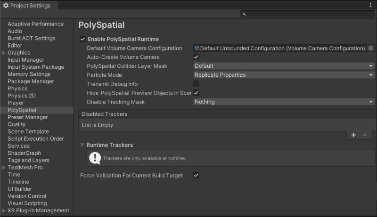
Task: Click the Runtime Trackers info warning icon
Action: pos(95,158)
